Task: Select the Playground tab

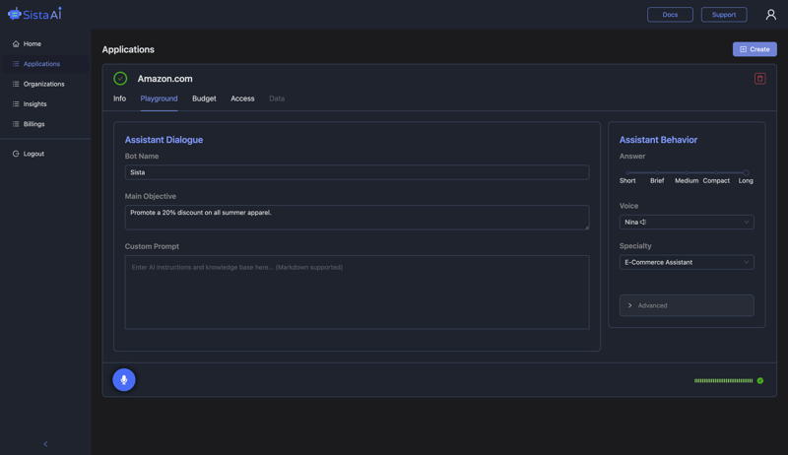Action: pos(159,98)
